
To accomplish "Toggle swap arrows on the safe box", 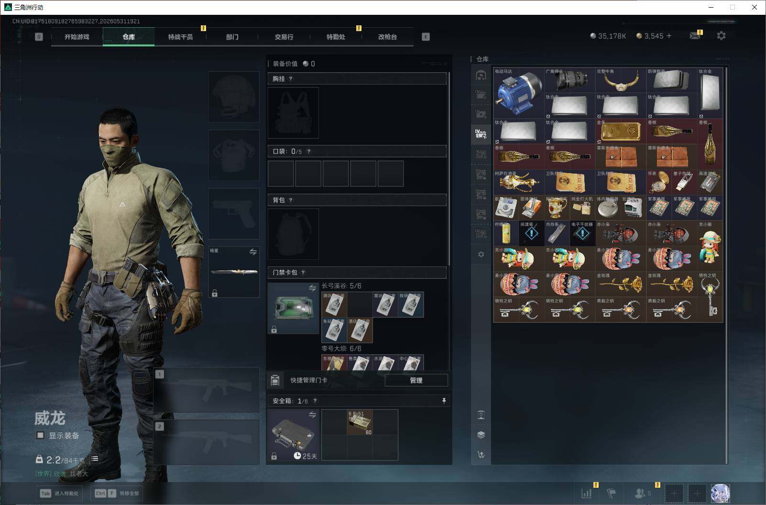I will click(x=312, y=415).
